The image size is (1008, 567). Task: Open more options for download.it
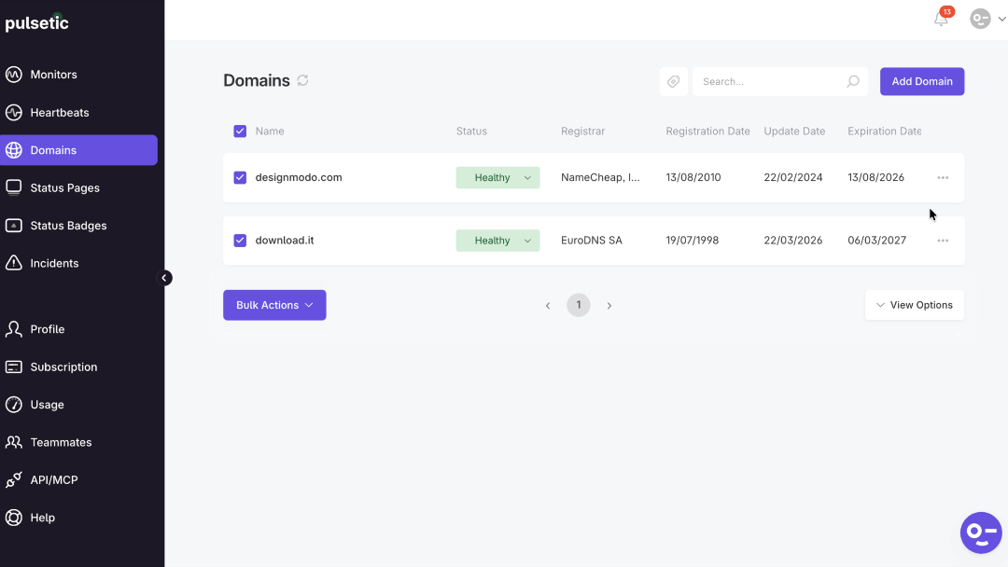[943, 241]
